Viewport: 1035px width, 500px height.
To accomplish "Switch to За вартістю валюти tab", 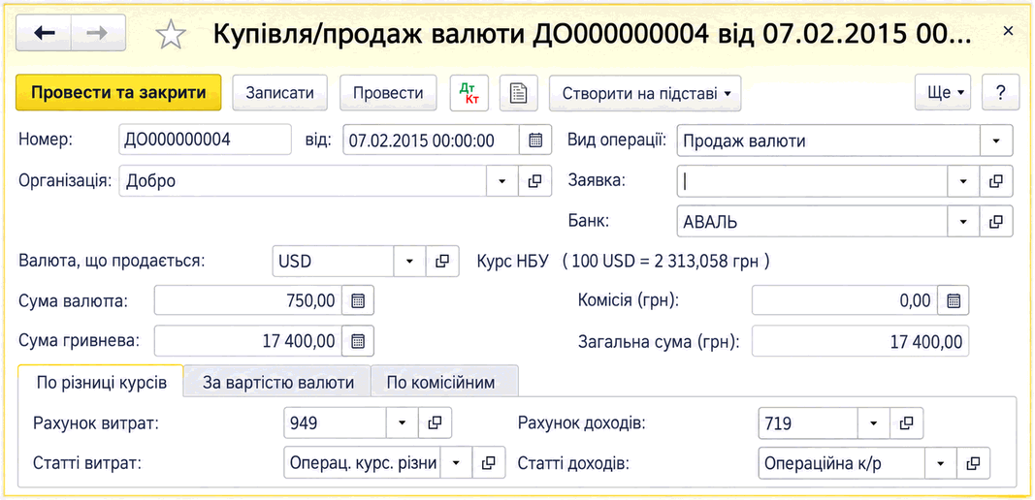I will pyautogui.click(x=277, y=382).
